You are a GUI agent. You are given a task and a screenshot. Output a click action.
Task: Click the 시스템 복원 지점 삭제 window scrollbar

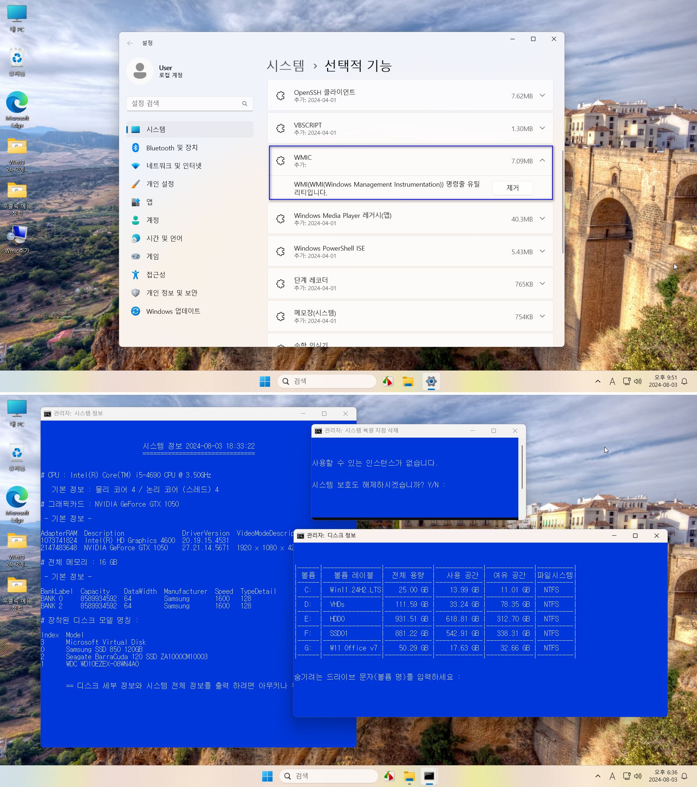pos(522,467)
